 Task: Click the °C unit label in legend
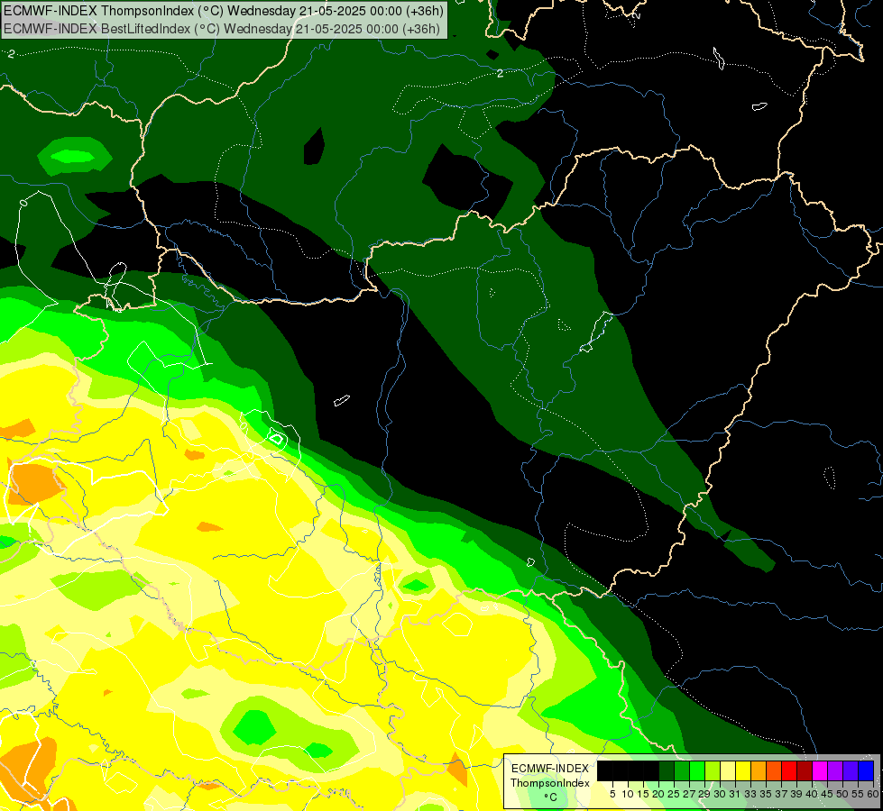tap(550, 797)
